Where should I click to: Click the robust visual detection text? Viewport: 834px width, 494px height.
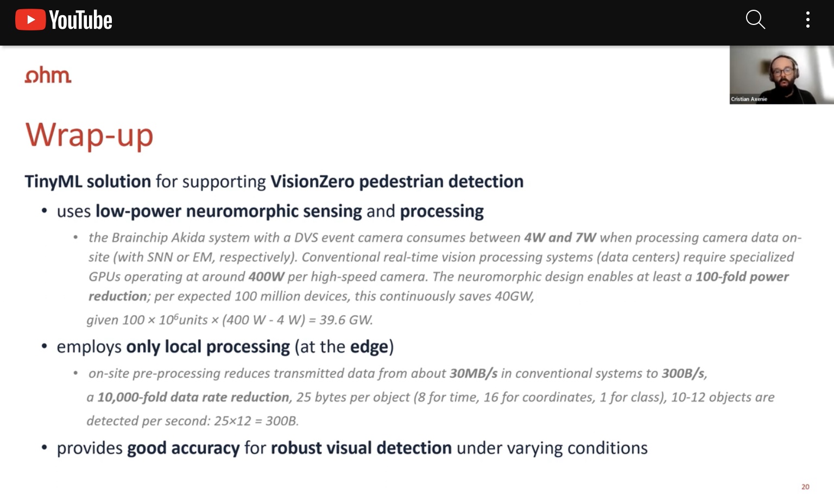[361, 448]
